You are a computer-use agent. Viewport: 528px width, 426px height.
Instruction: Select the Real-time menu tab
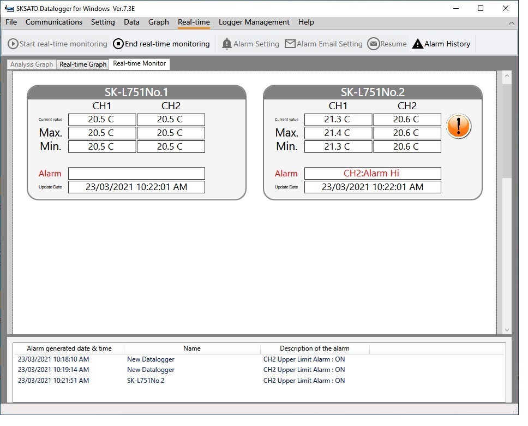194,22
